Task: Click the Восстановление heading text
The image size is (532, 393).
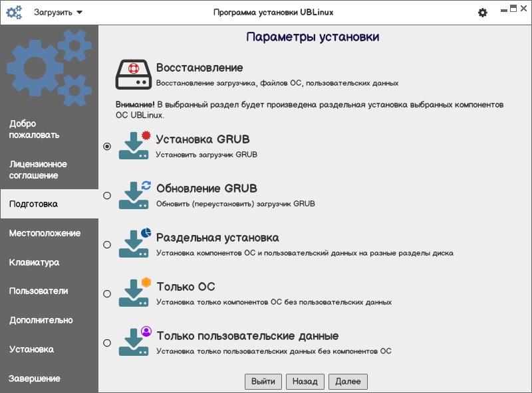Action: coord(199,68)
